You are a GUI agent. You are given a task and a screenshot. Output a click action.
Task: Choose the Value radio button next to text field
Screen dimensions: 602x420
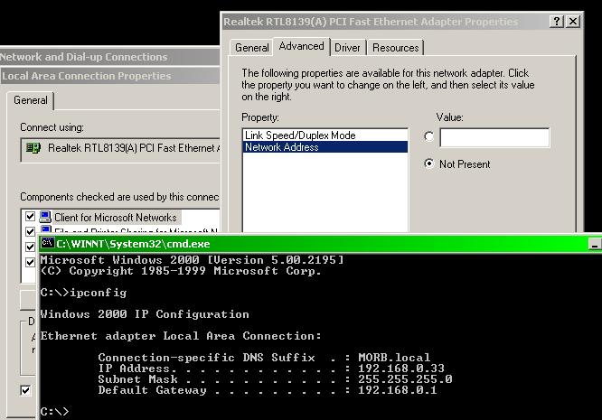tap(428, 136)
